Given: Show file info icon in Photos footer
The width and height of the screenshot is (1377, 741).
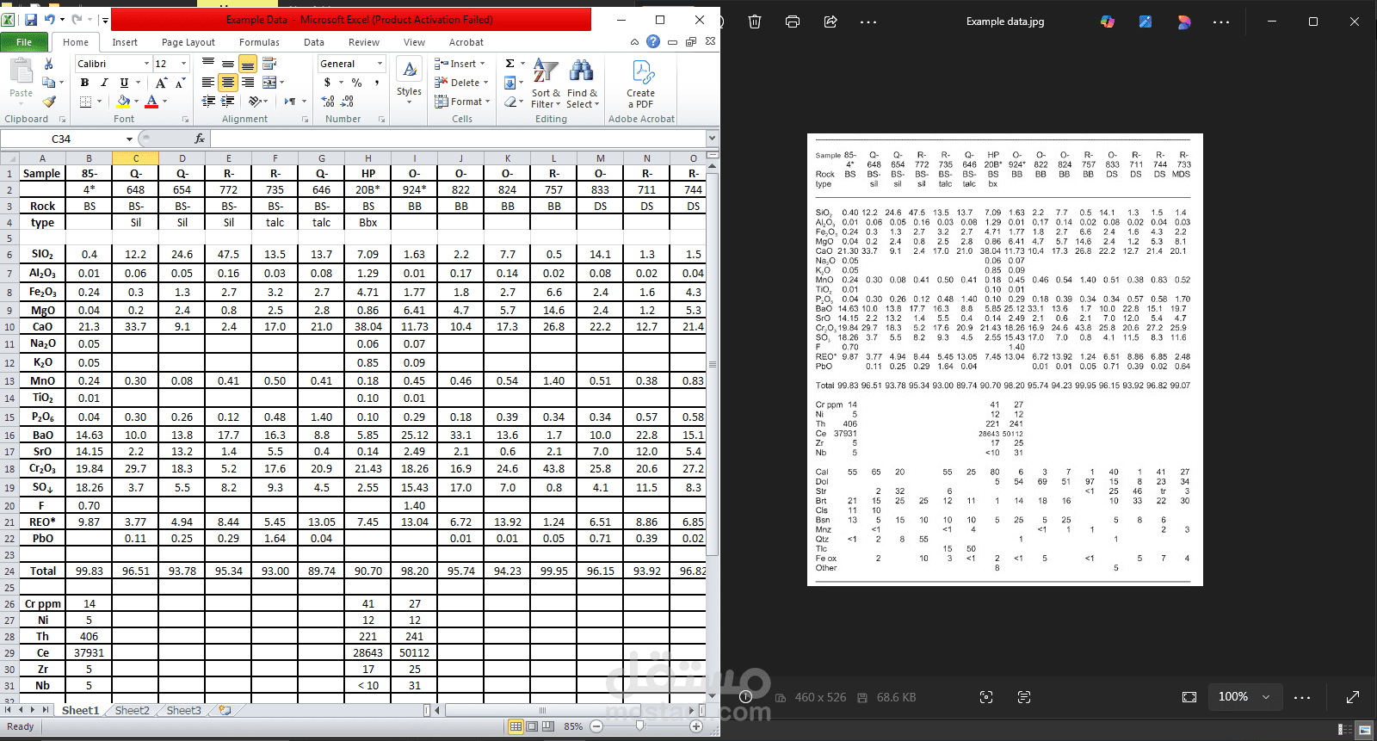Looking at the screenshot, I should click(x=745, y=697).
